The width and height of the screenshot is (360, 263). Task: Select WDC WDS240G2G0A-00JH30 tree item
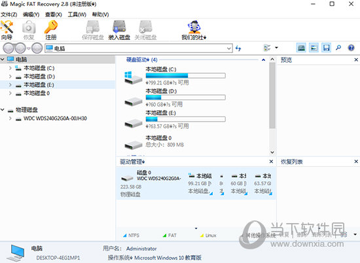click(x=55, y=118)
